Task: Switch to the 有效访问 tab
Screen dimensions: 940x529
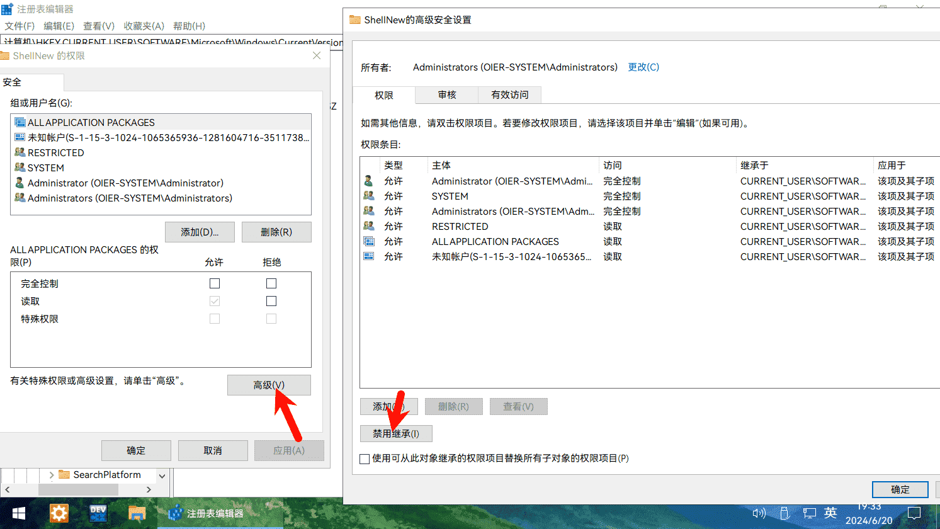Action: pos(509,95)
